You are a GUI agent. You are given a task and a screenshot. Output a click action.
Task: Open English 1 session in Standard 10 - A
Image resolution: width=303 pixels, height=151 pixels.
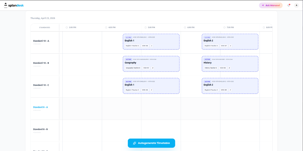tap(151, 42)
